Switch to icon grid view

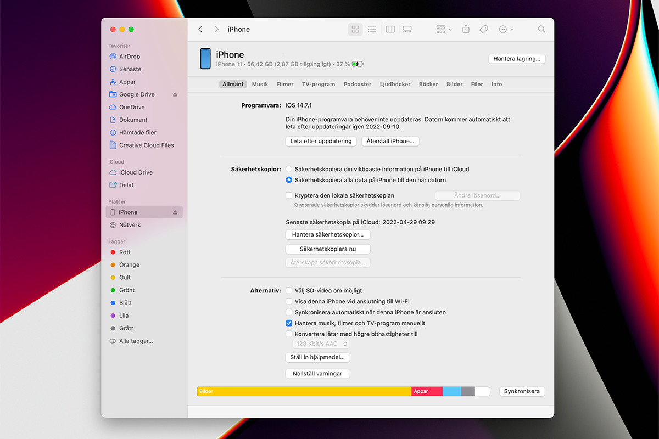(355, 29)
